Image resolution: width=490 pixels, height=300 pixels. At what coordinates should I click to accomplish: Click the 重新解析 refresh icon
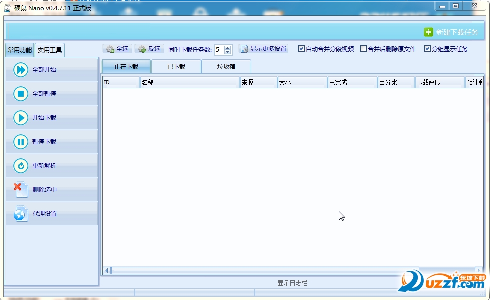click(x=21, y=166)
